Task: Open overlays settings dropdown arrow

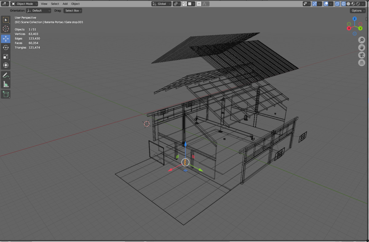Action: point(331,4)
